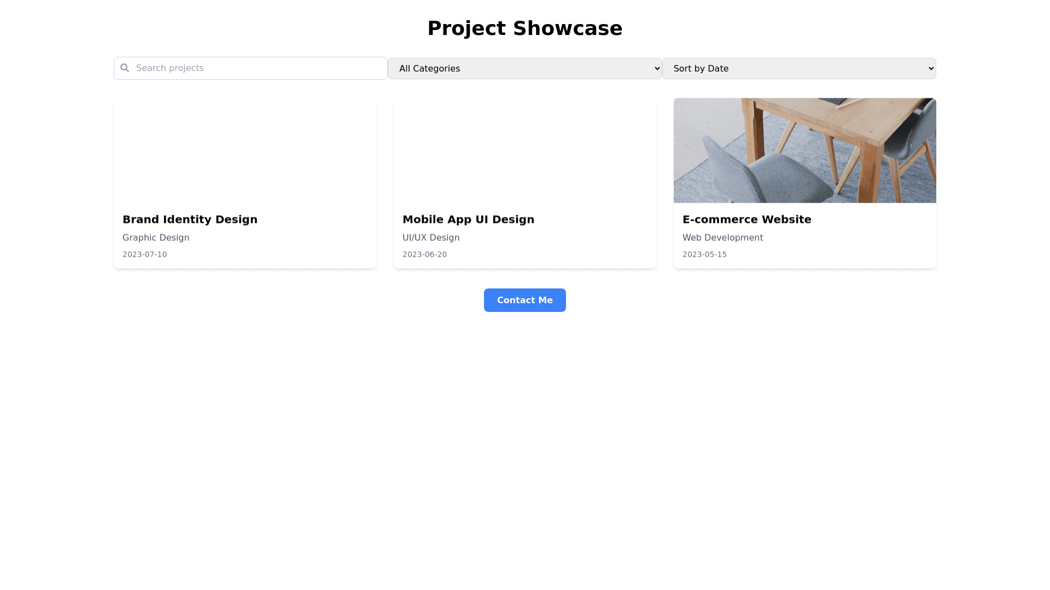Click the blank Brand Identity Design image area
1050x590 pixels.
244,150
